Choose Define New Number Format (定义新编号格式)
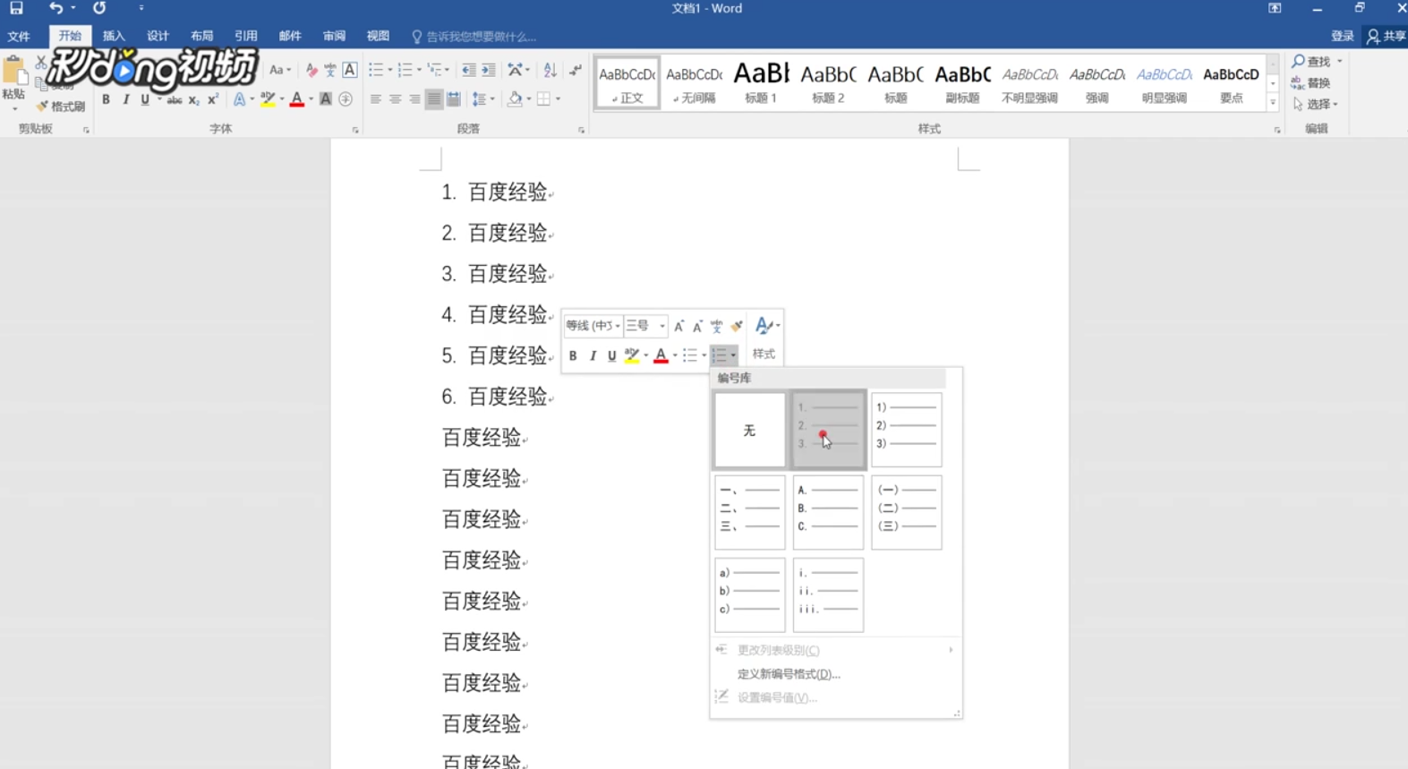This screenshot has width=1408, height=769. [789, 674]
